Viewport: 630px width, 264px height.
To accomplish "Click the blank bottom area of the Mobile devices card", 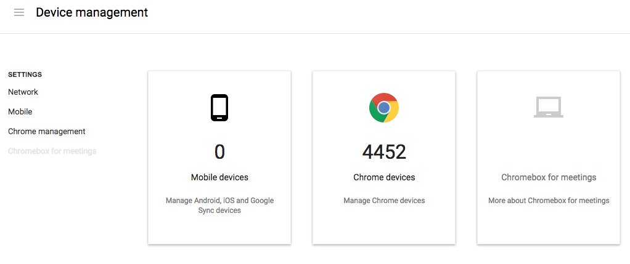I will point(219,231).
